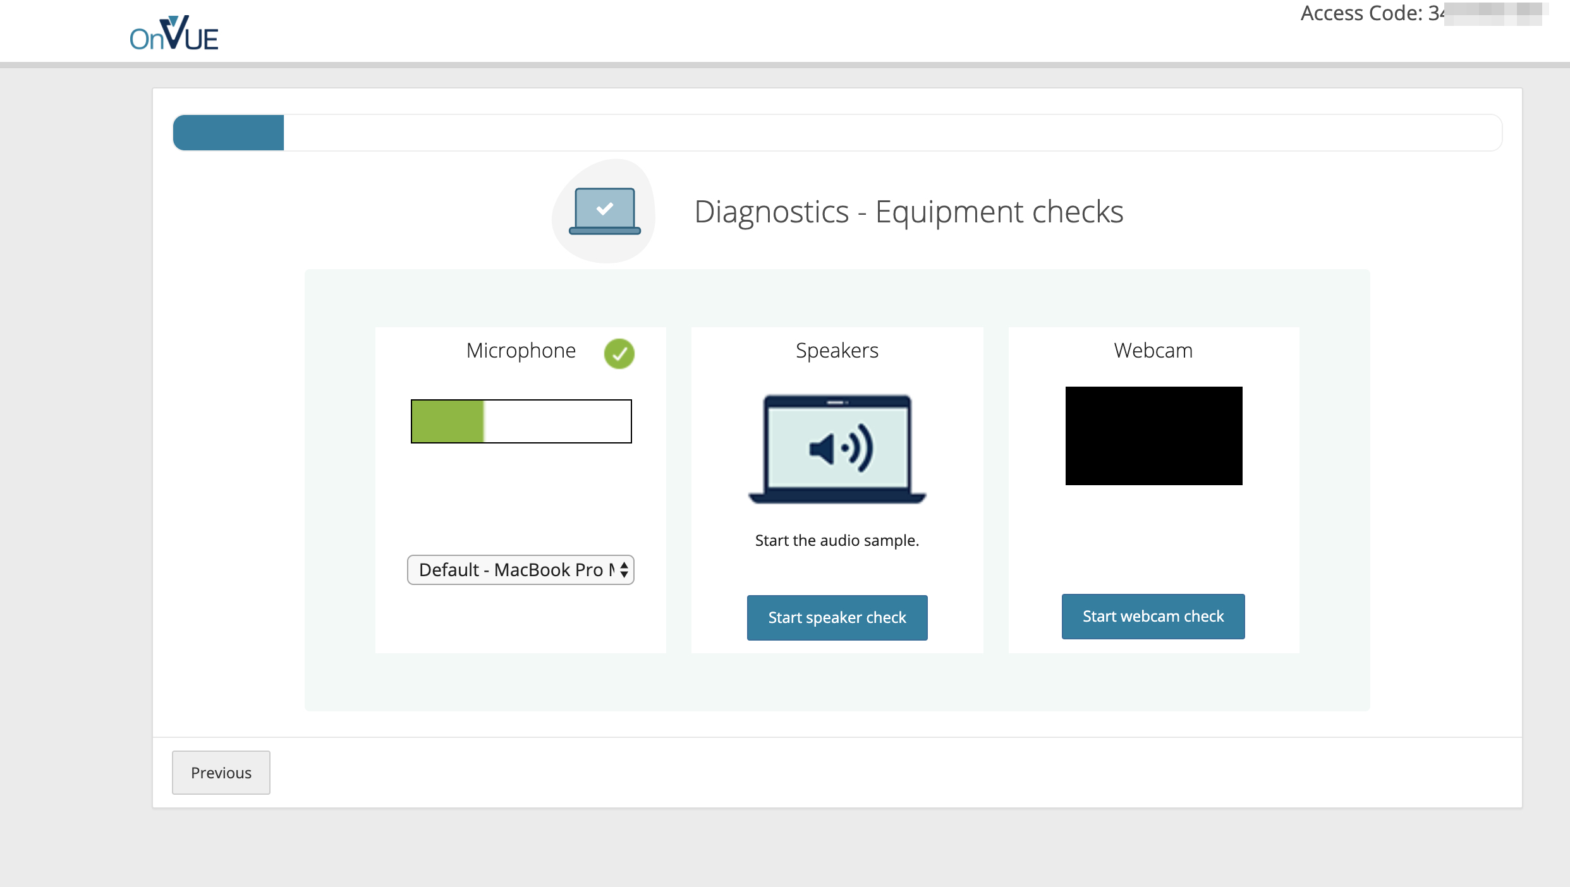
Task: Go back with the Previous button
Action: (x=221, y=772)
